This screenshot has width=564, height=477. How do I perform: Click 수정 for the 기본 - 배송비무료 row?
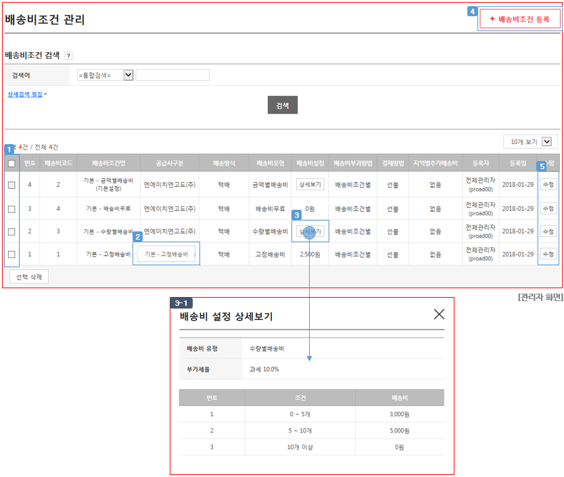(548, 208)
